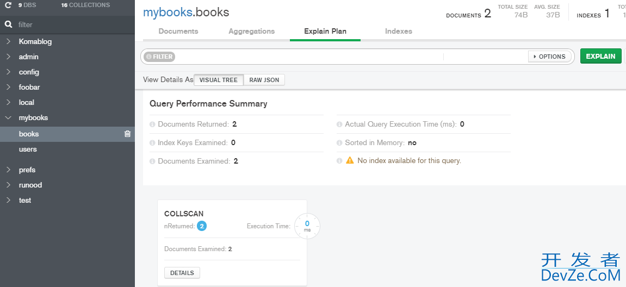Click the COLLSCAN stage title
This screenshot has height=287, width=626.
click(x=184, y=214)
